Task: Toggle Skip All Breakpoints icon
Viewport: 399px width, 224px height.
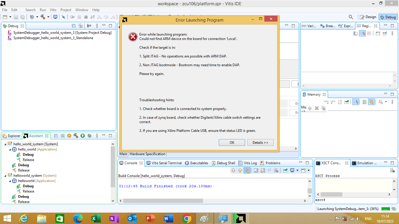Action: [63, 17]
